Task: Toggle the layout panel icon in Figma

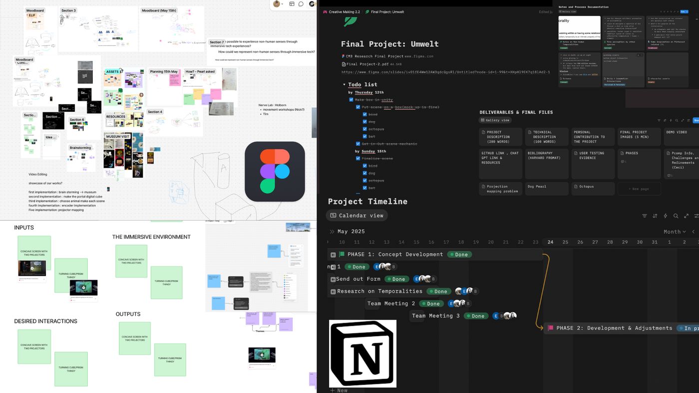Action: (x=292, y=4)
